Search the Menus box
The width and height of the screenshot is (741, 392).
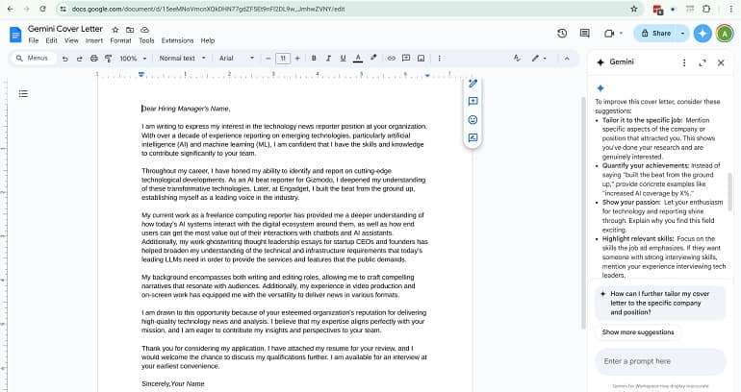point(33,58)
